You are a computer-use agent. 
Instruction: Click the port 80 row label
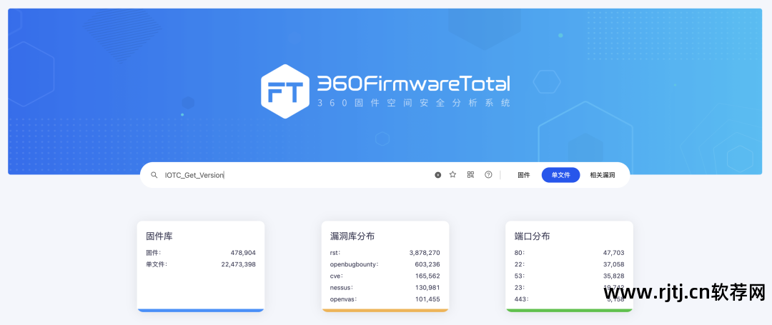click(x=520, y=253)
